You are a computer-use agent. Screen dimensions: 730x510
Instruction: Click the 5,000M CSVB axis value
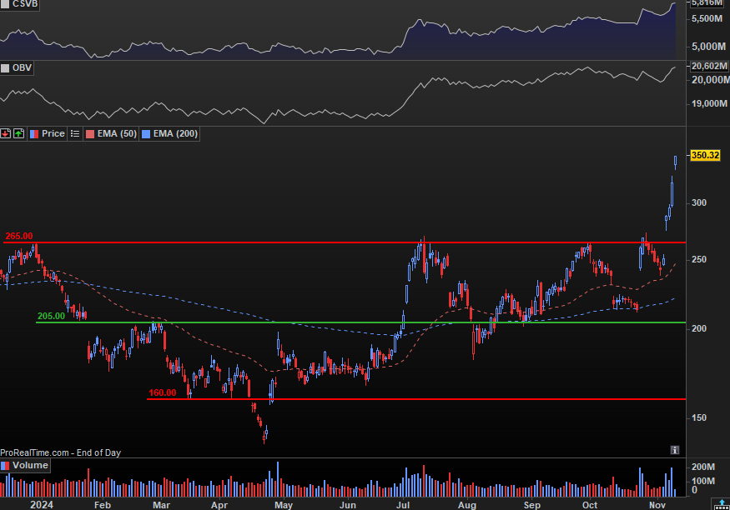(x=708, y=47)
